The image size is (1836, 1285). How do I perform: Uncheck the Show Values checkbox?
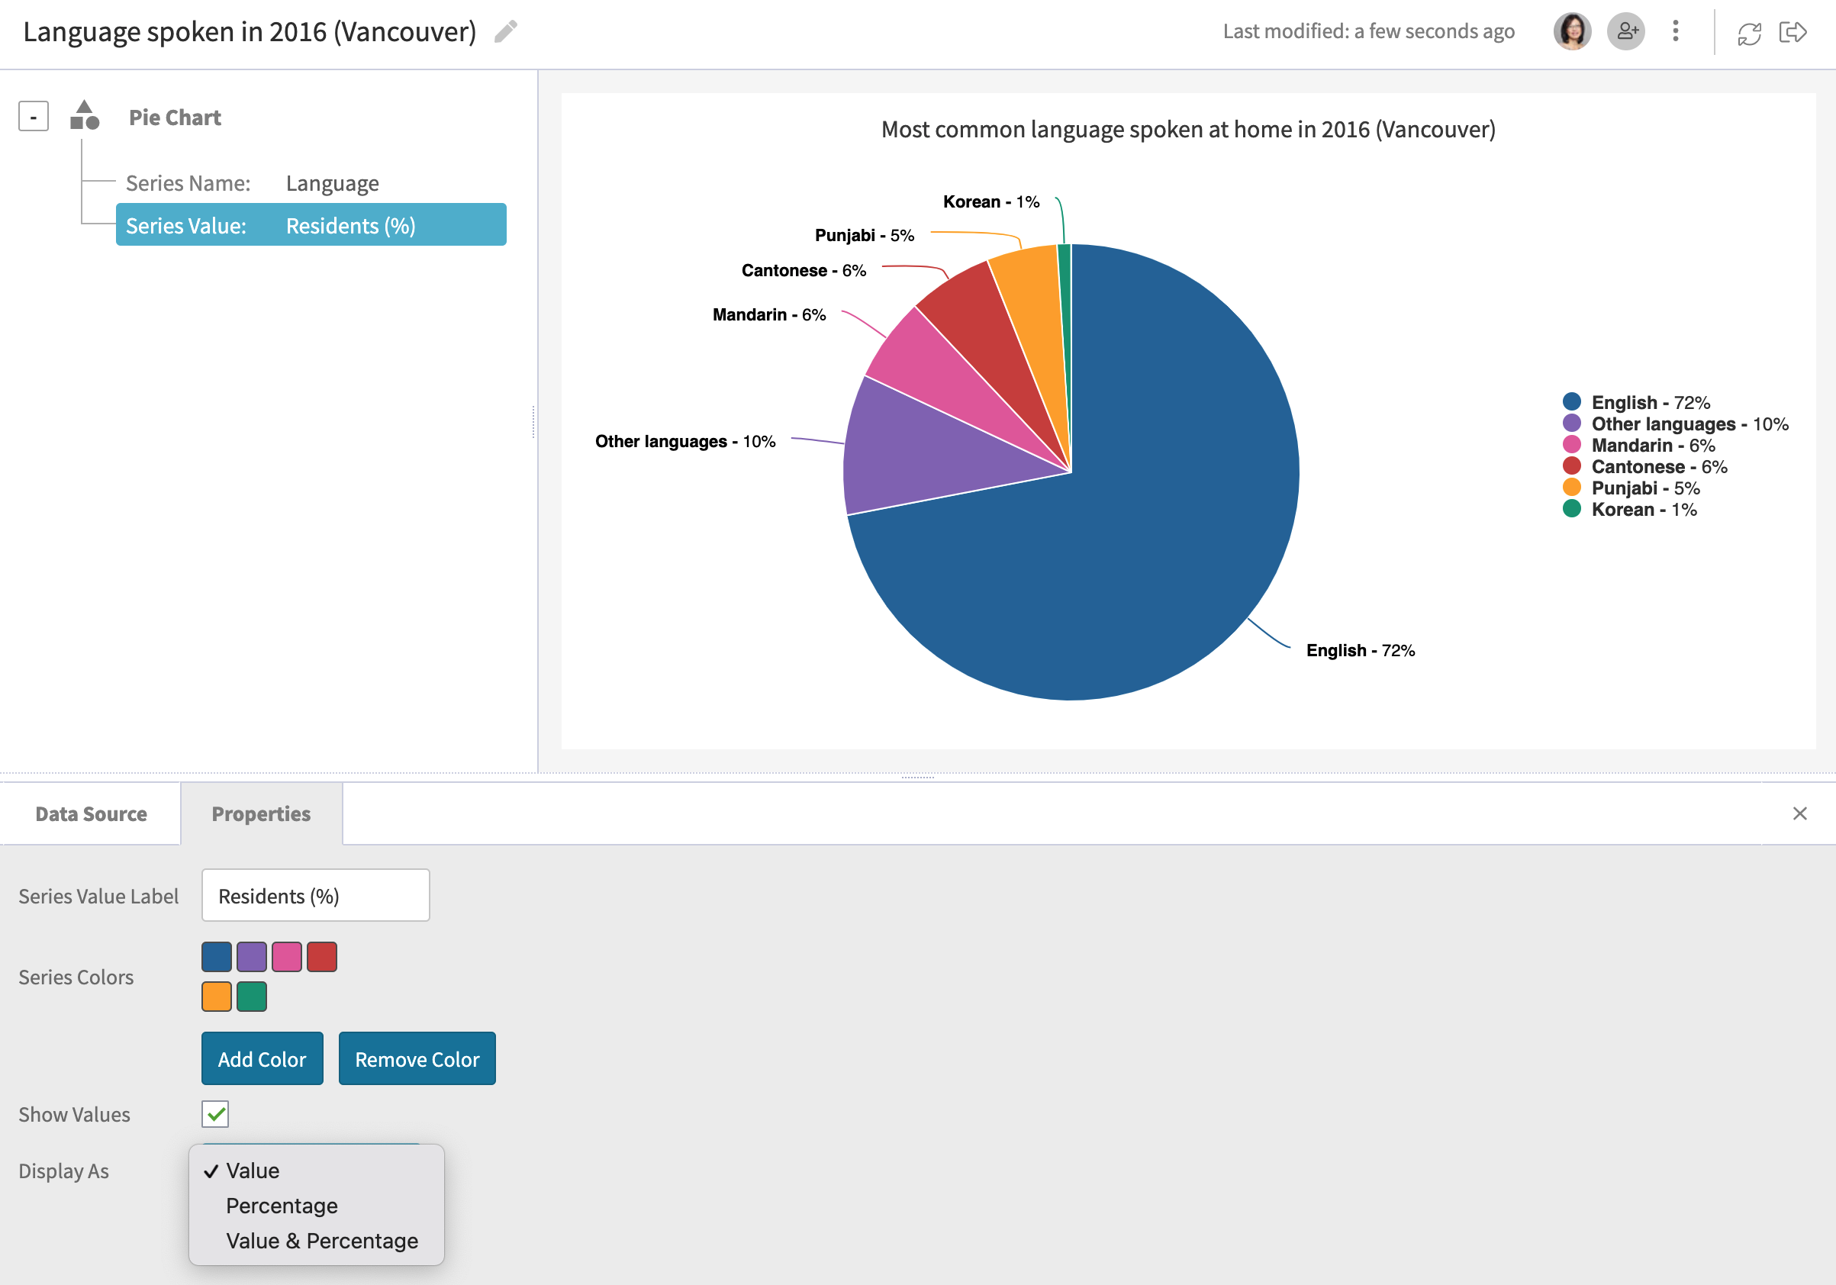[x=214, y=1113]
